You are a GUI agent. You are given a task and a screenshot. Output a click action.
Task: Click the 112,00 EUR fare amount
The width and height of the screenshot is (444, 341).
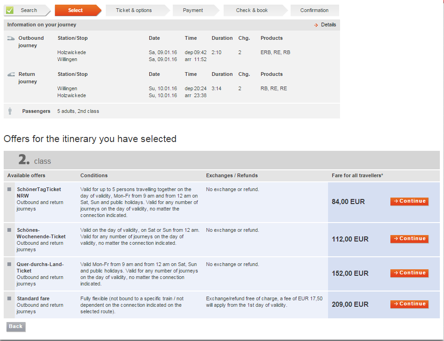350,239
